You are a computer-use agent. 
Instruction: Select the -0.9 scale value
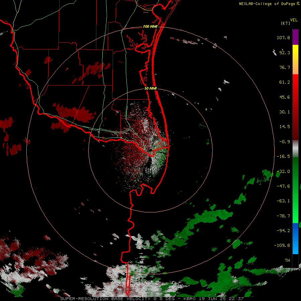(x=285, y=142)
